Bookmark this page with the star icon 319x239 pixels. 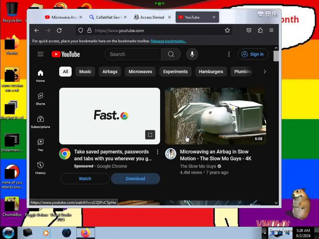pos(227,30)
